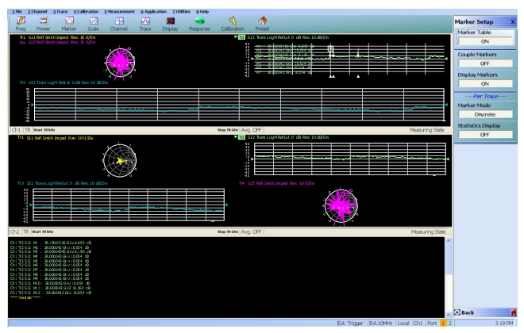Click Measuring State in channel 2 bar
Screen dimensions: 524x333
pos(428,232)
